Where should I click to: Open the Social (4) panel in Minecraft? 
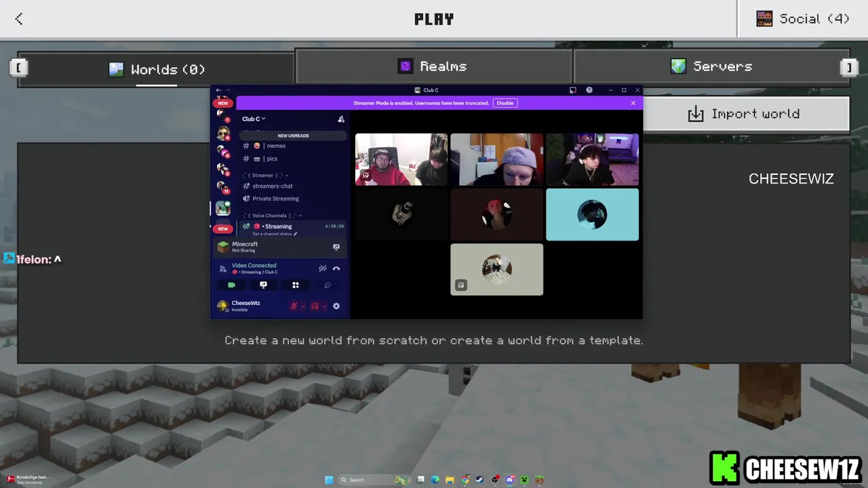click(x=803, y=19)
